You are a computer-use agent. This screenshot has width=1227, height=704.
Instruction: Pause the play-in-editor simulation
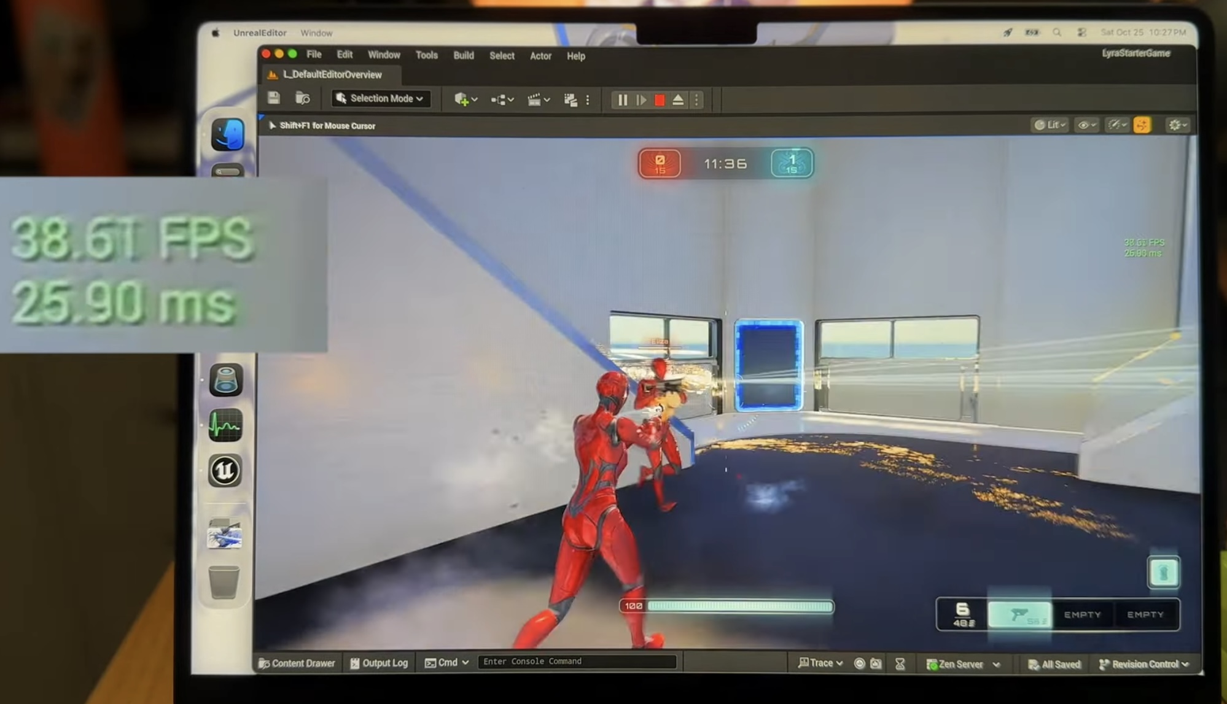[622, 100]
